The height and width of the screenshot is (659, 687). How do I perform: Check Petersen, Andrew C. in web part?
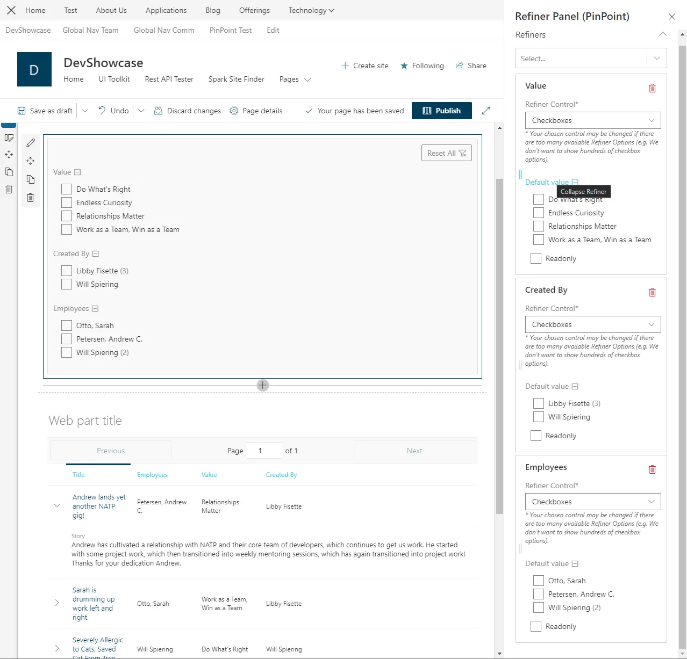[x=67, y=339]
